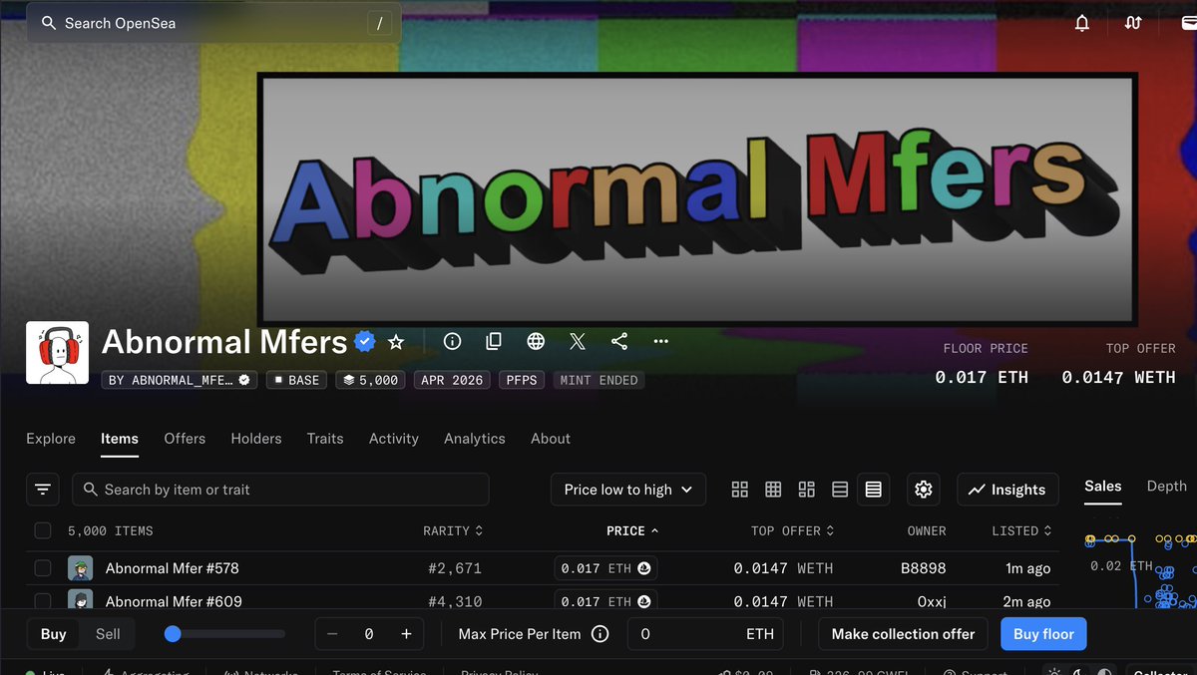
Task: Select the compact grid view icon
Action: pyautogui.click(x=773, y=490)
